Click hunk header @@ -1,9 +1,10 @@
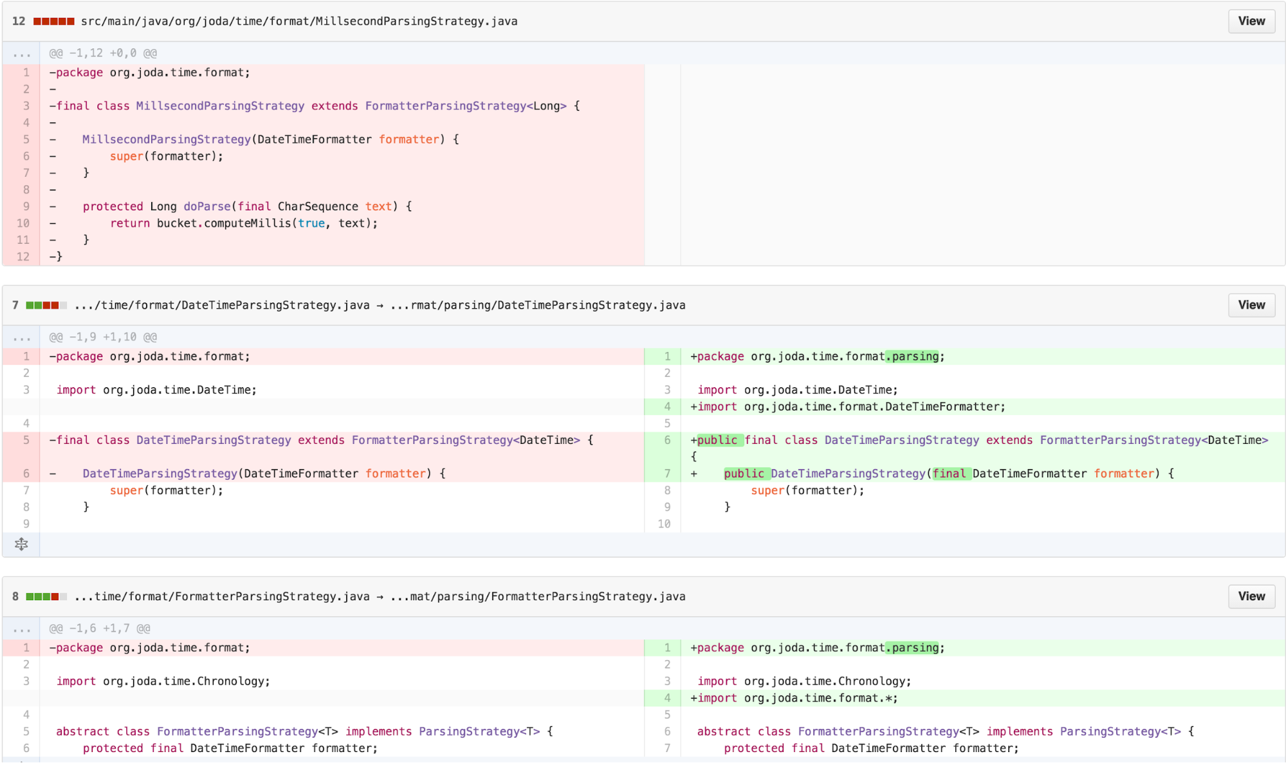This screenshot has width=1286, height=763. pyautogui.click(x=103, y=337)
